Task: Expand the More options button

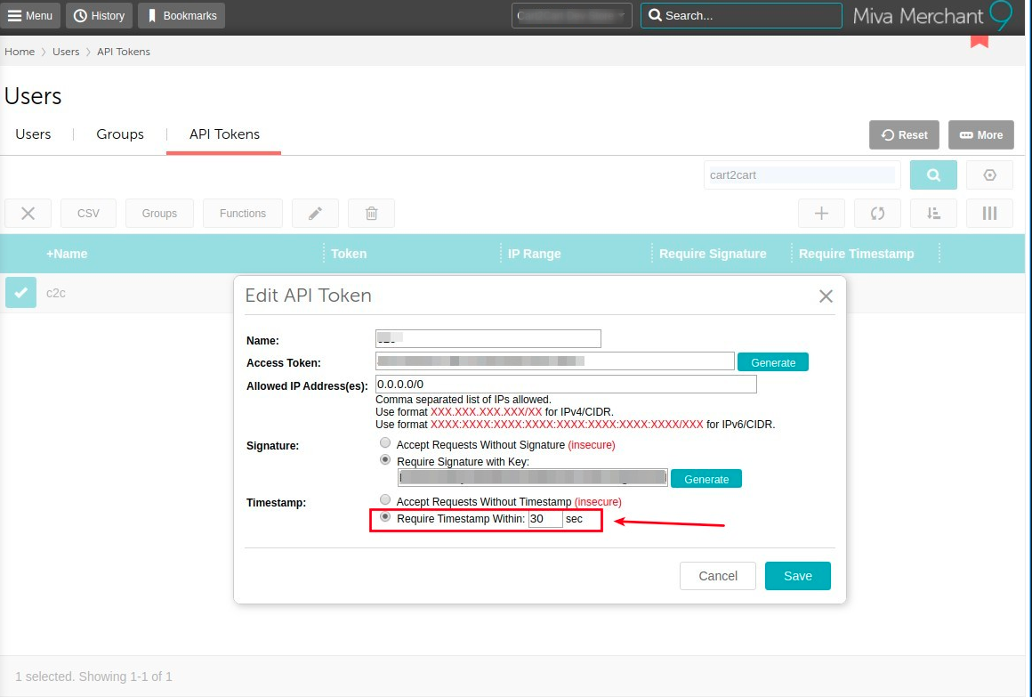Action: coord(980,135)
